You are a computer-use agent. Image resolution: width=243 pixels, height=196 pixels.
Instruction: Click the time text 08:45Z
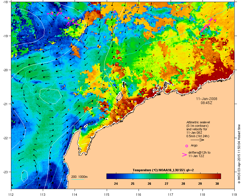[207, 103]
